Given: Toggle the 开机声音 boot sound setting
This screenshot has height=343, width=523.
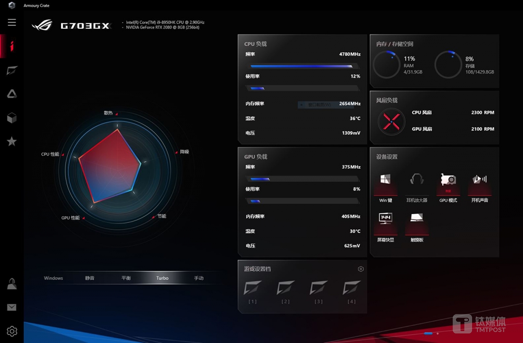Looking at the screenshot, I should (x=479, y=185).
